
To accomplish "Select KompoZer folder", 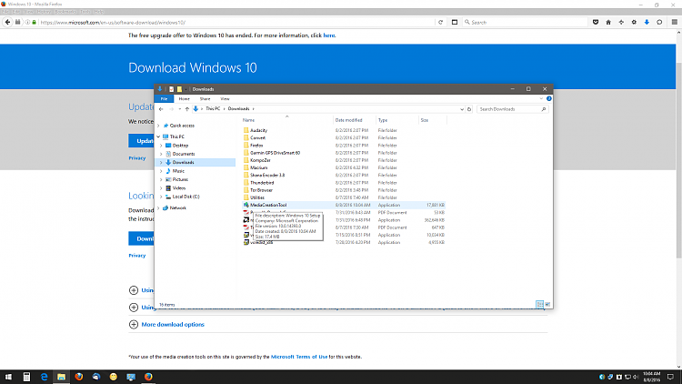I will [x=260, y=160].
